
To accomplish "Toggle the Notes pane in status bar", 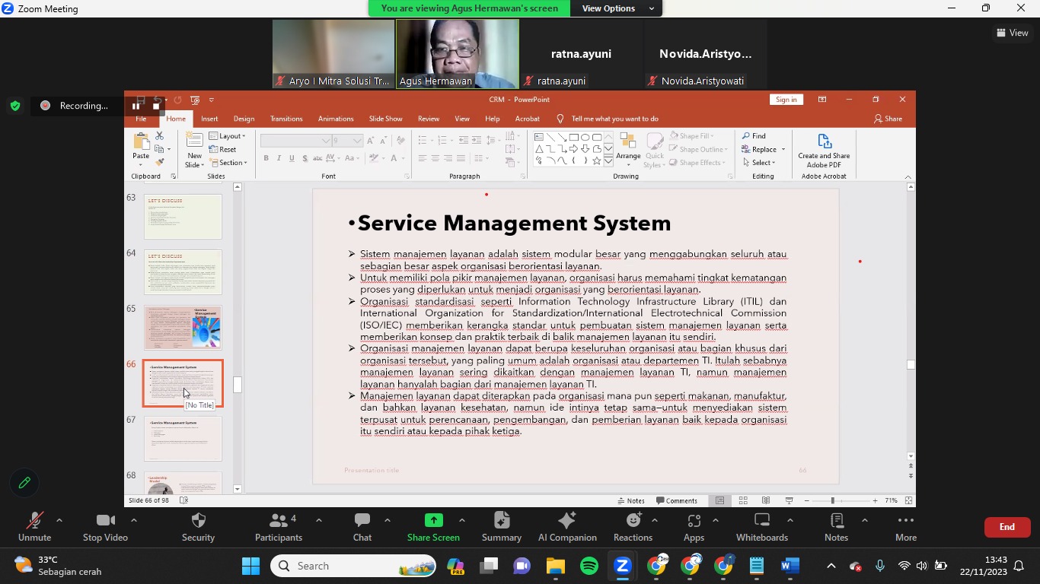I will coord(631,500).
